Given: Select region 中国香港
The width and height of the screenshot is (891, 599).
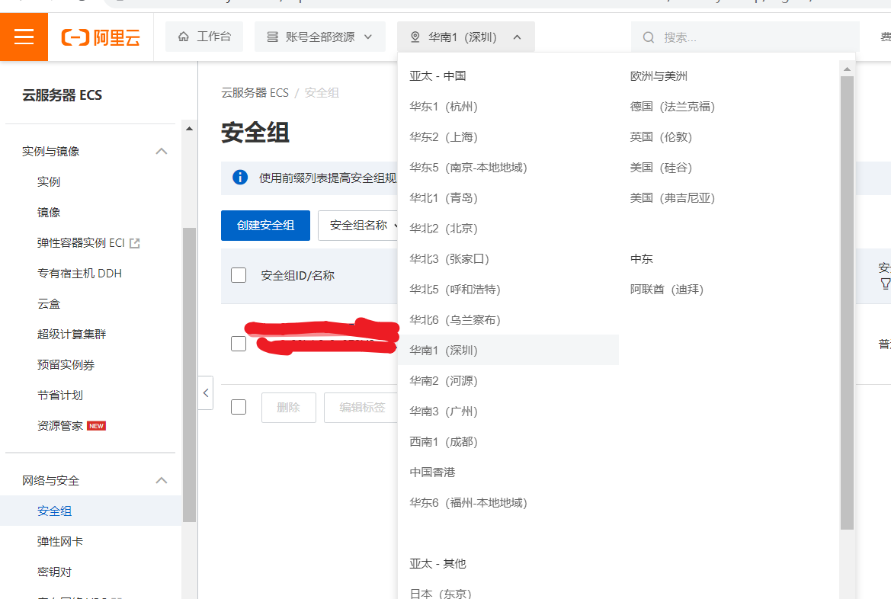Looking at the screenshot, I should pyautogui.click(x=432, y=472).
